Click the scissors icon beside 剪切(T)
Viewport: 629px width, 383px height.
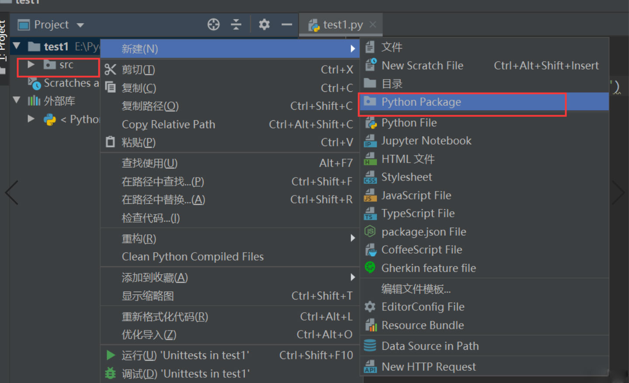[x=111, y=70]
